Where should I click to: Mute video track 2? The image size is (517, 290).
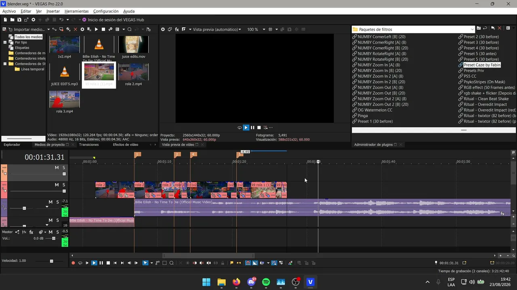[57, 184]
